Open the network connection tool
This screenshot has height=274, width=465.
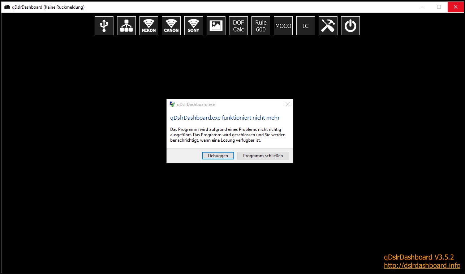(126, 26)
